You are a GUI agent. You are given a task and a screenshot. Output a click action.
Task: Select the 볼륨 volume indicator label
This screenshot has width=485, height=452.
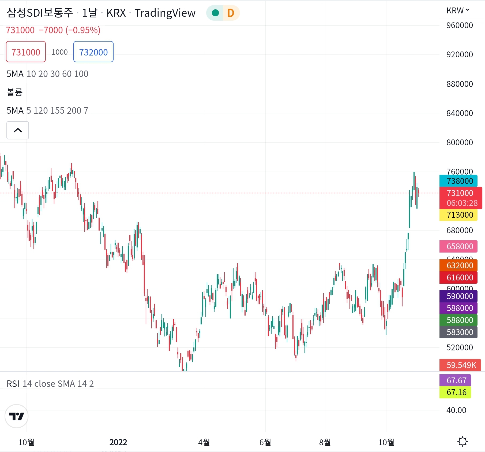(x=14, y=92)
